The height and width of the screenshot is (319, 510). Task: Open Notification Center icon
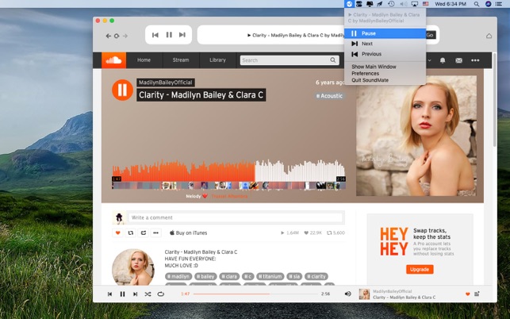pyautogui.click(x=498, y=4)
